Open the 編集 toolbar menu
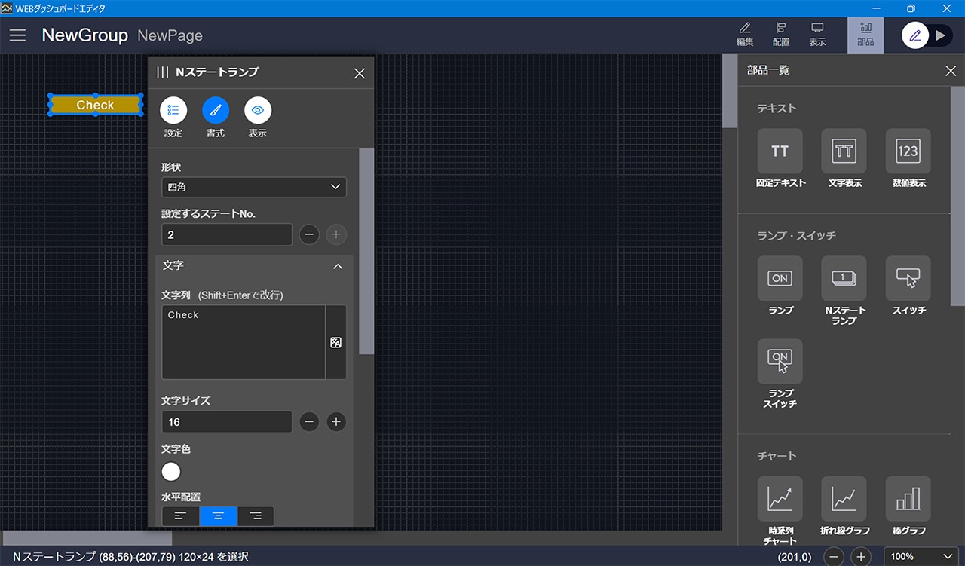Viewport: 965px width, 566px height. point(744,35)
